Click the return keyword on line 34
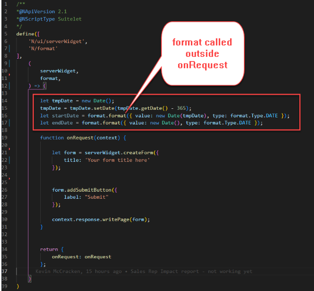This screenshot has height=291, width=314. pyautogui.click(x=49, y=249)
